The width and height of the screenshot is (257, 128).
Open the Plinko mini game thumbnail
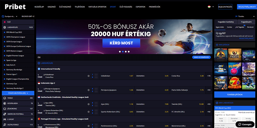click(235, 69)
